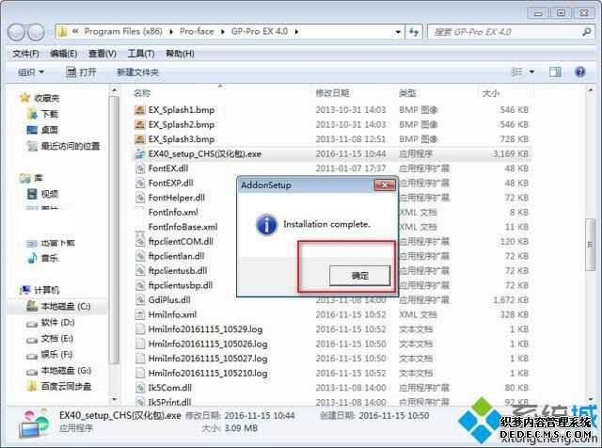Toggle the preview pane icon
602x448 pixels.
tap(555, 72)
